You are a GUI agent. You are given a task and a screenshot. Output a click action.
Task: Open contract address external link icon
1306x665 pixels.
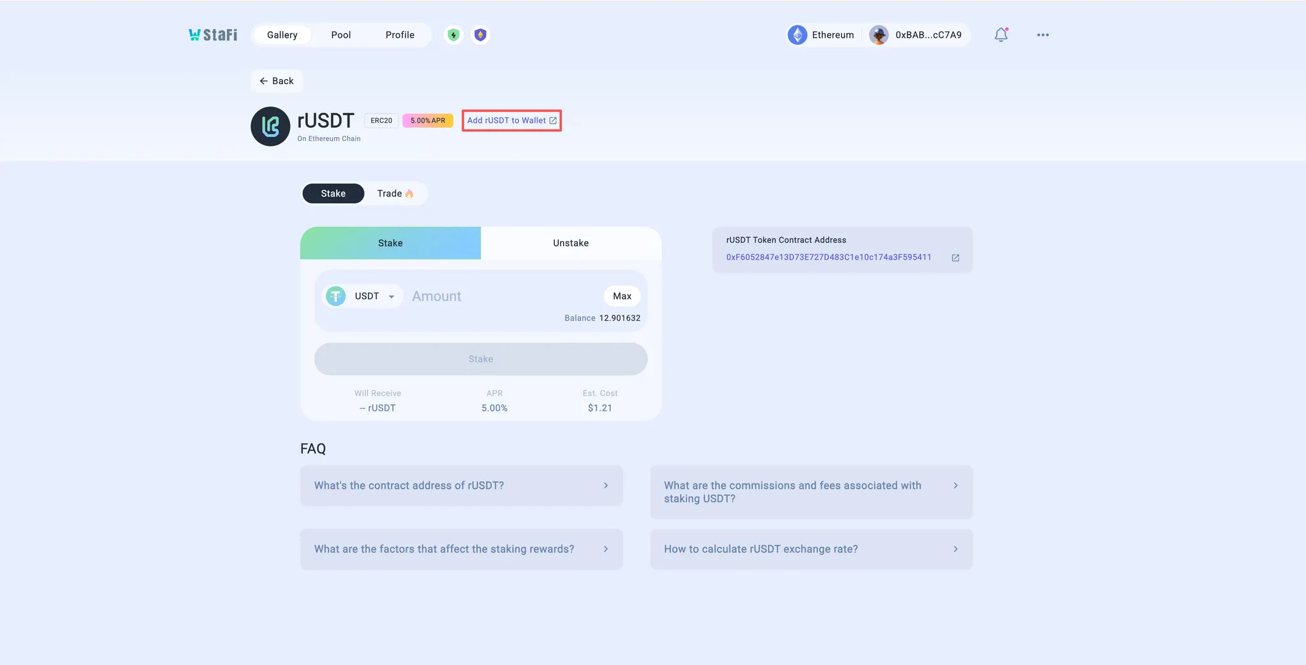click(955, 258)
